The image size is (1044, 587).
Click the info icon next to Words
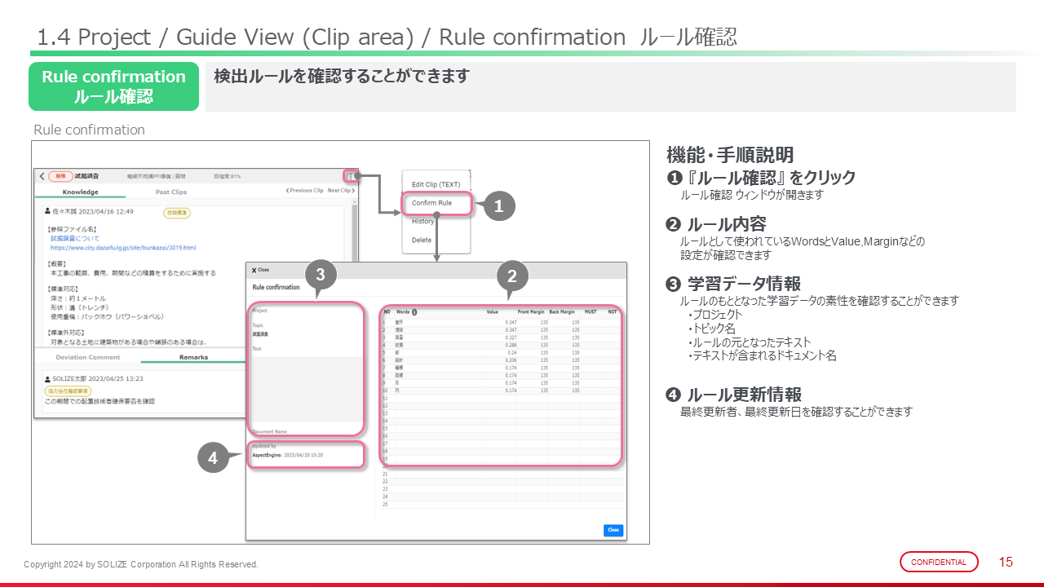tap(414, 311)
